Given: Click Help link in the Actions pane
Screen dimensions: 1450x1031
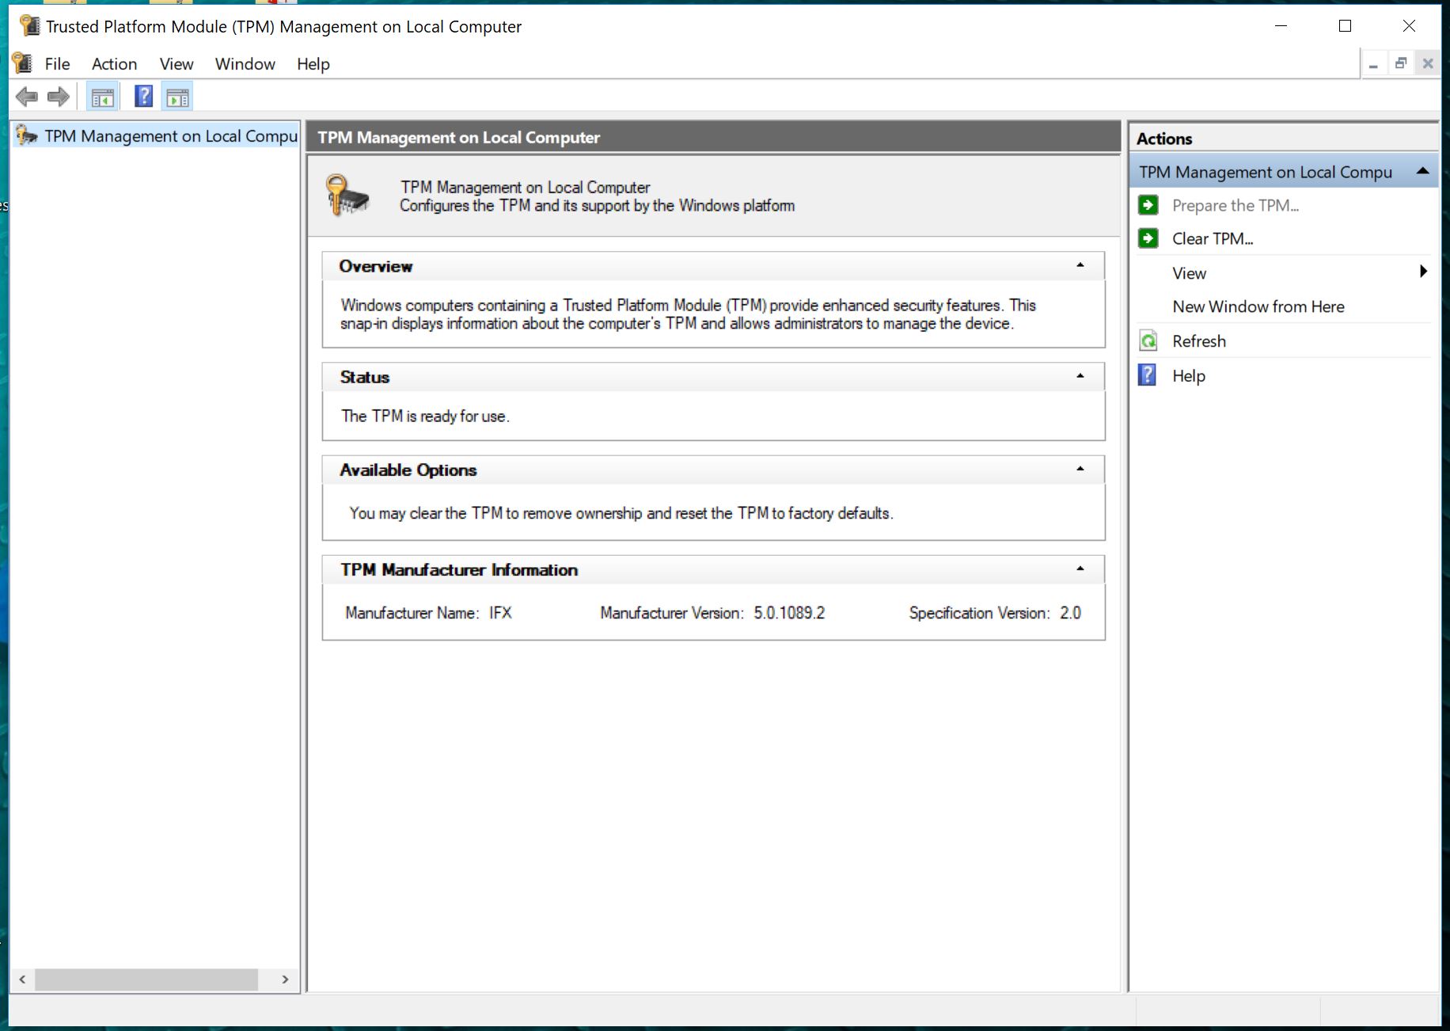Looking at the screenshot, I should click(x=1189, y=376).
